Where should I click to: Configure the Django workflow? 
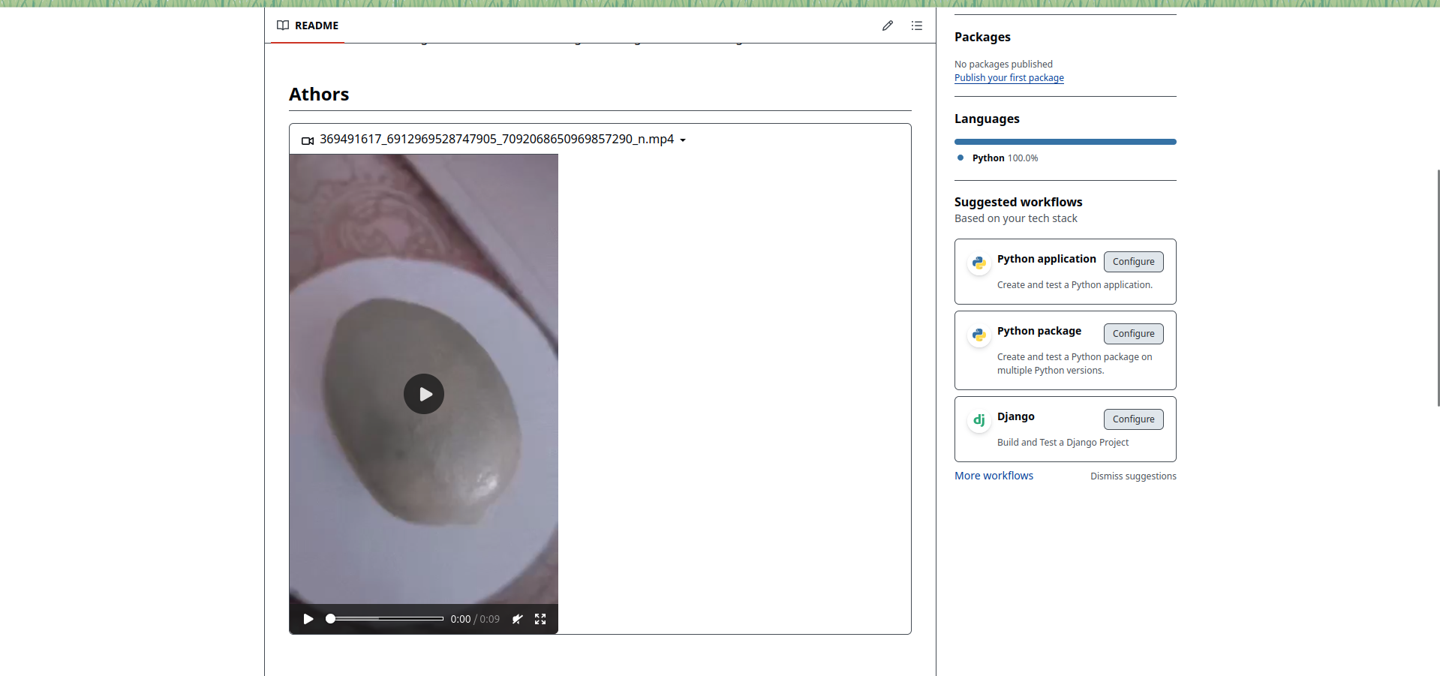[1132, 419]
